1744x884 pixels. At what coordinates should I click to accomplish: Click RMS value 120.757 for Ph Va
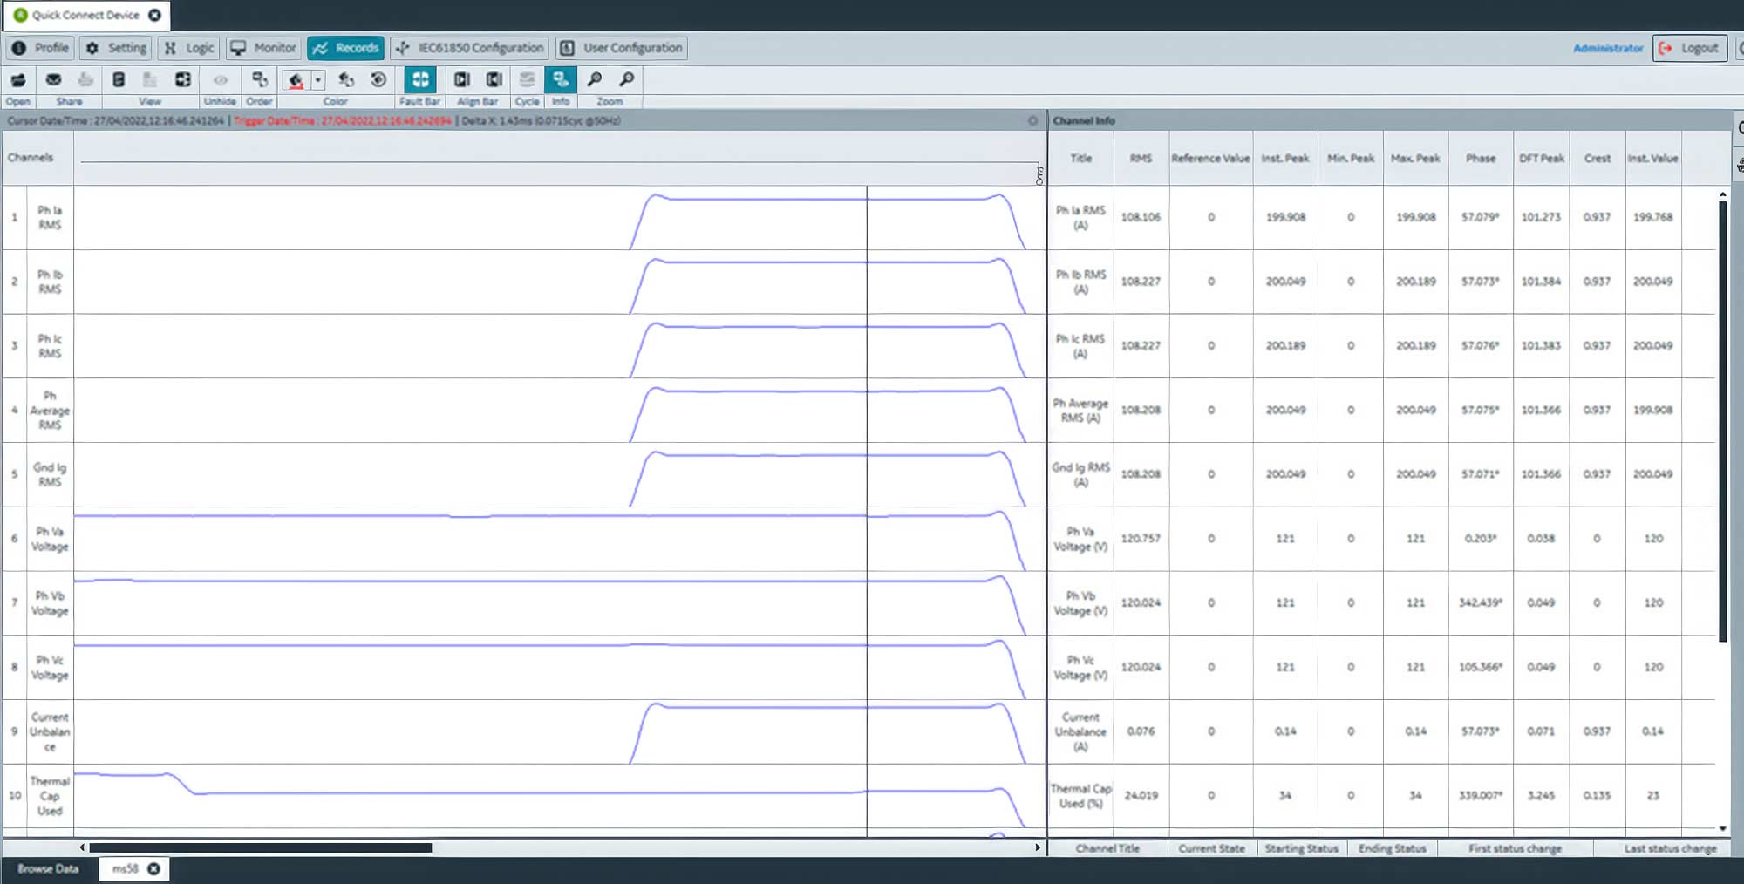1141,538
